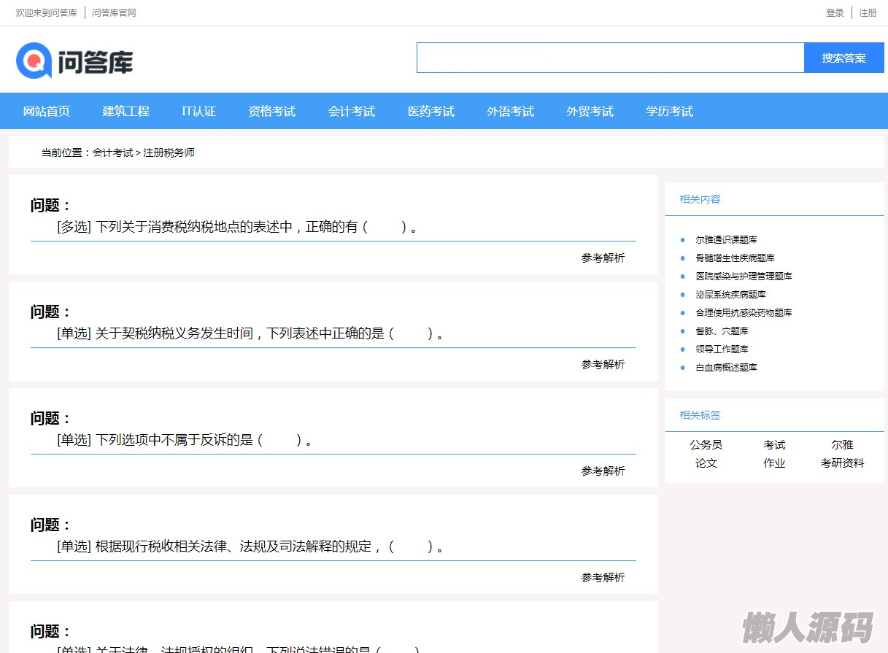Screen dimensions: 888x653
Task: Open the 医院感染与护理管理题库 link
Action: [744, 277]
